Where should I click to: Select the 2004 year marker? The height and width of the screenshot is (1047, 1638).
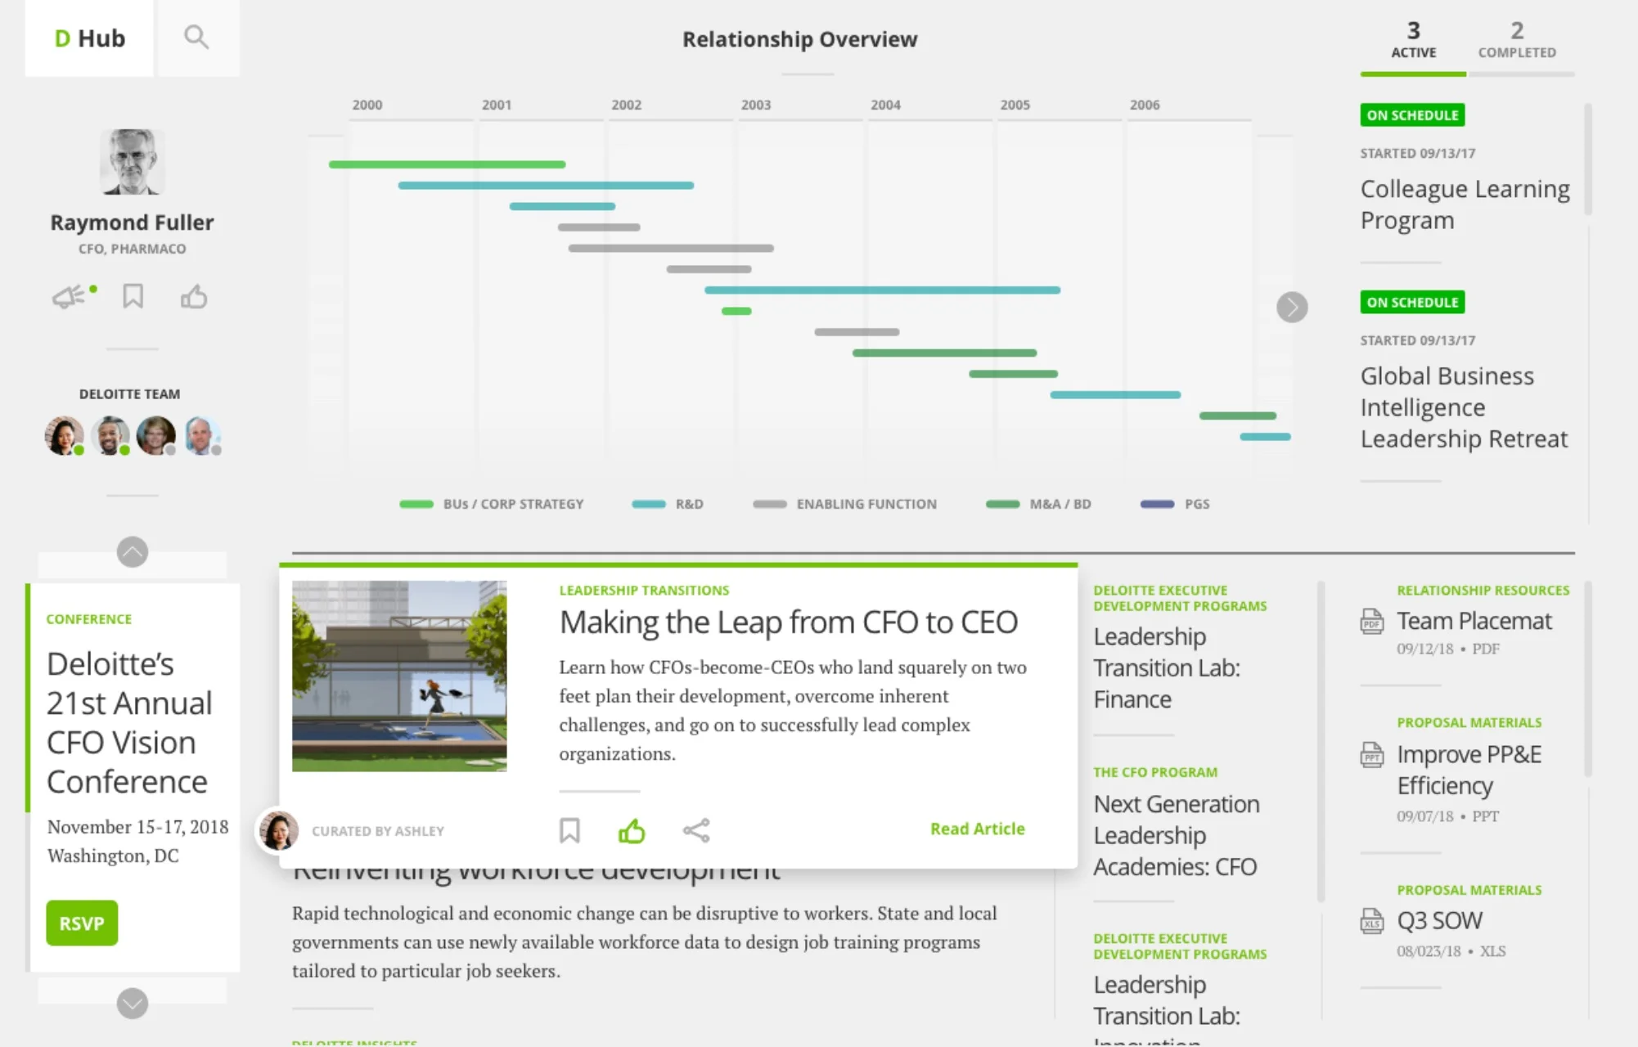click(x=885, y=105)
